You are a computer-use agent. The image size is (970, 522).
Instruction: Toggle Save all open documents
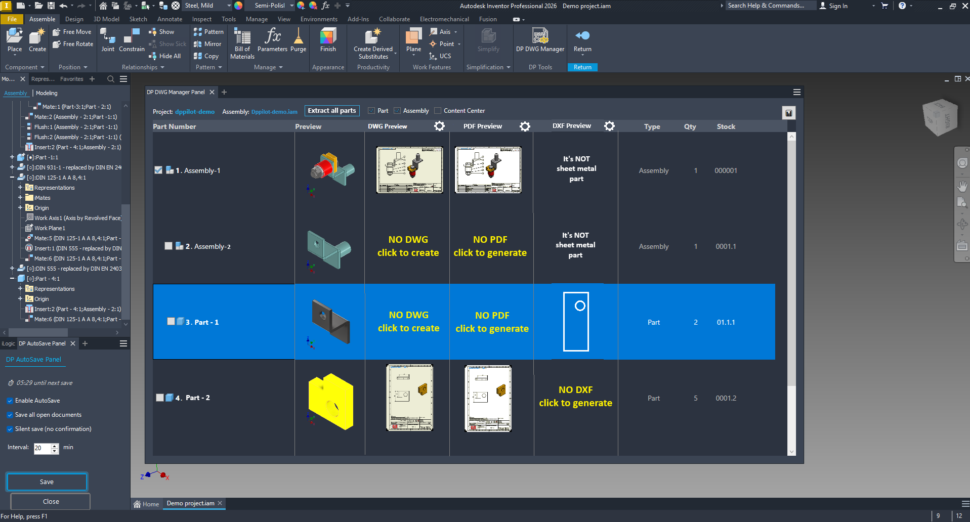(x=10, y=415)
